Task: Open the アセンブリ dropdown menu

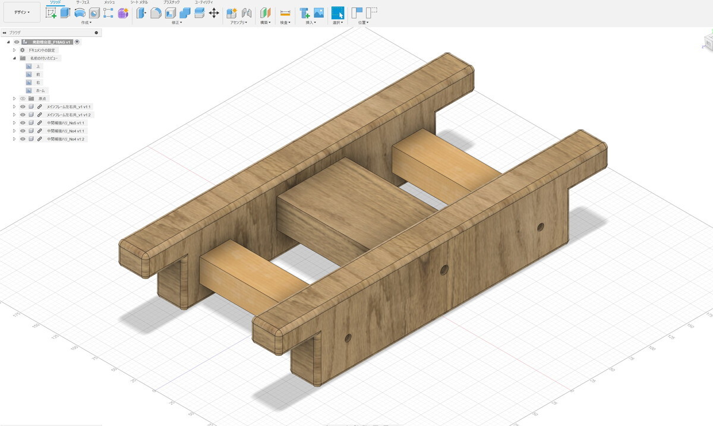Action: (x=239, y=23)
